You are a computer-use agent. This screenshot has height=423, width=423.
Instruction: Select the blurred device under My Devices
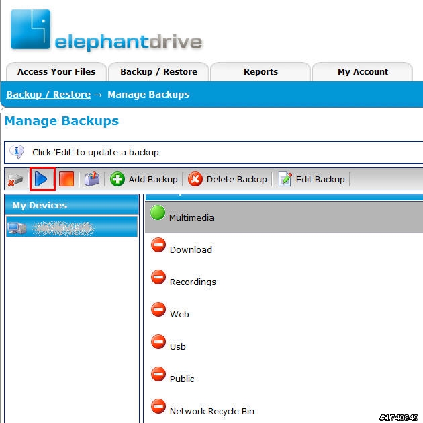72,227
